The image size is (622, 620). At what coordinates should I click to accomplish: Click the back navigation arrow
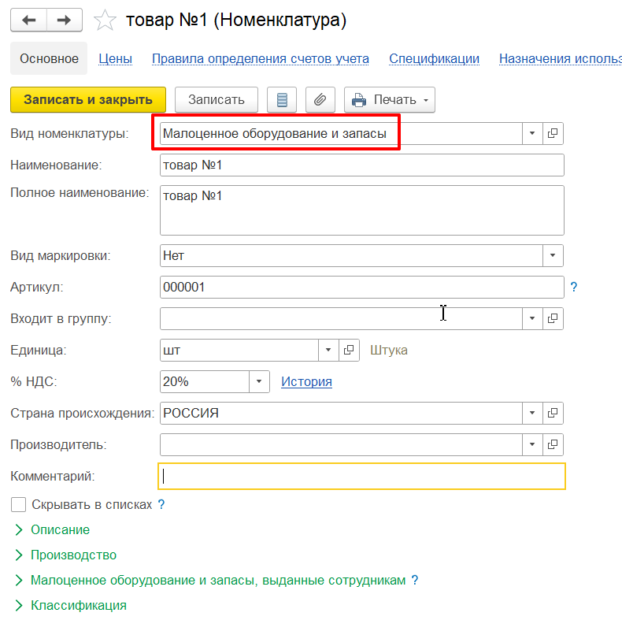point(29,20)
